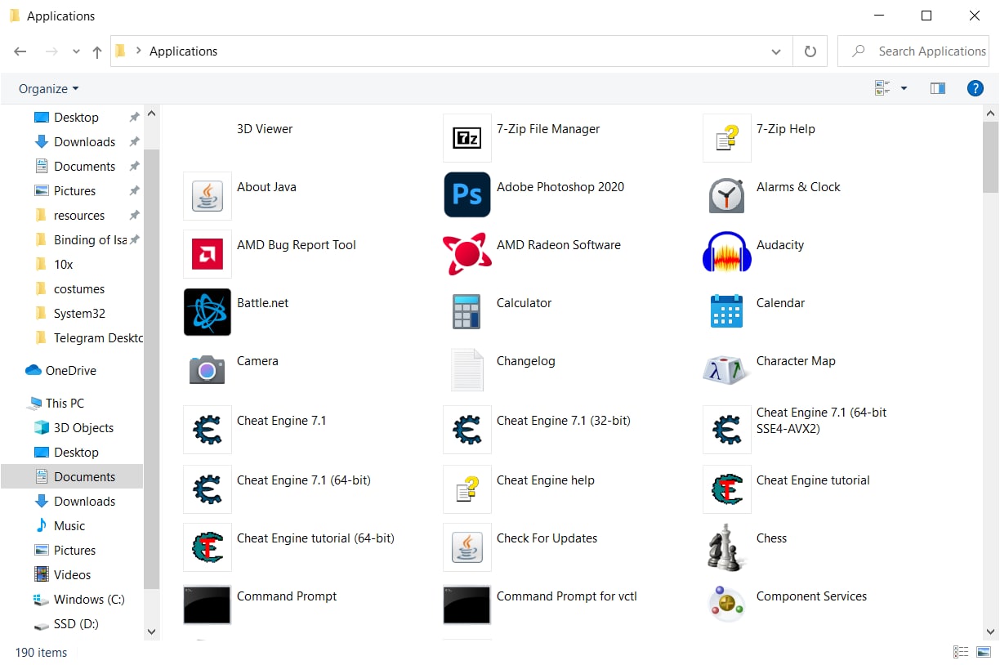1000x665 pixels.
Task: Select Command Prompt for vctl icon
Action: pos(467,605)
